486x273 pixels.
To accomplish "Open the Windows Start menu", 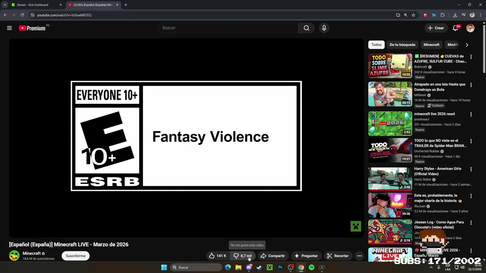I will point(164,267).
